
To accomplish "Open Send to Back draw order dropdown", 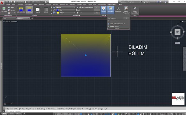I will pyautogui.click(x=113, y=27).
